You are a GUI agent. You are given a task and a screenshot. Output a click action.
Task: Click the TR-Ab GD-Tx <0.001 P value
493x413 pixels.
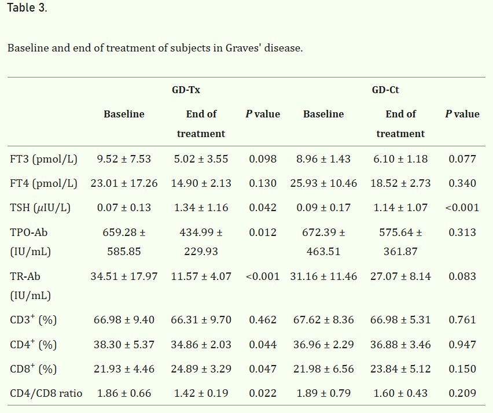263,276
